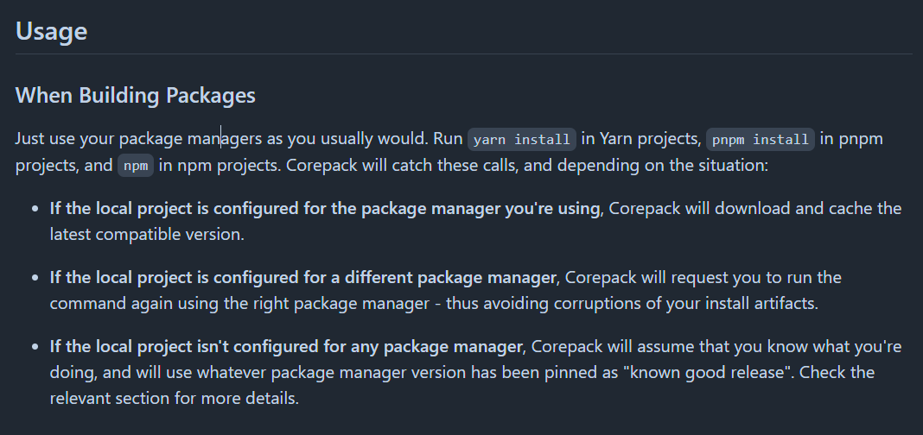Select the "pnpm install" inline code snippet
This screenshot has height=435, width=923.
tap(760, 140)
